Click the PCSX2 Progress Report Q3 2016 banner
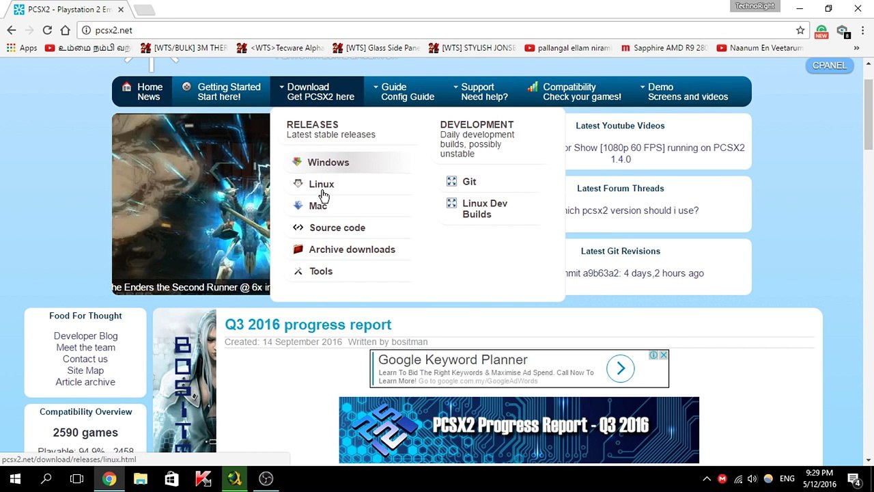The width and height of the screenshot is (874, 492). (x=519, y=430)
